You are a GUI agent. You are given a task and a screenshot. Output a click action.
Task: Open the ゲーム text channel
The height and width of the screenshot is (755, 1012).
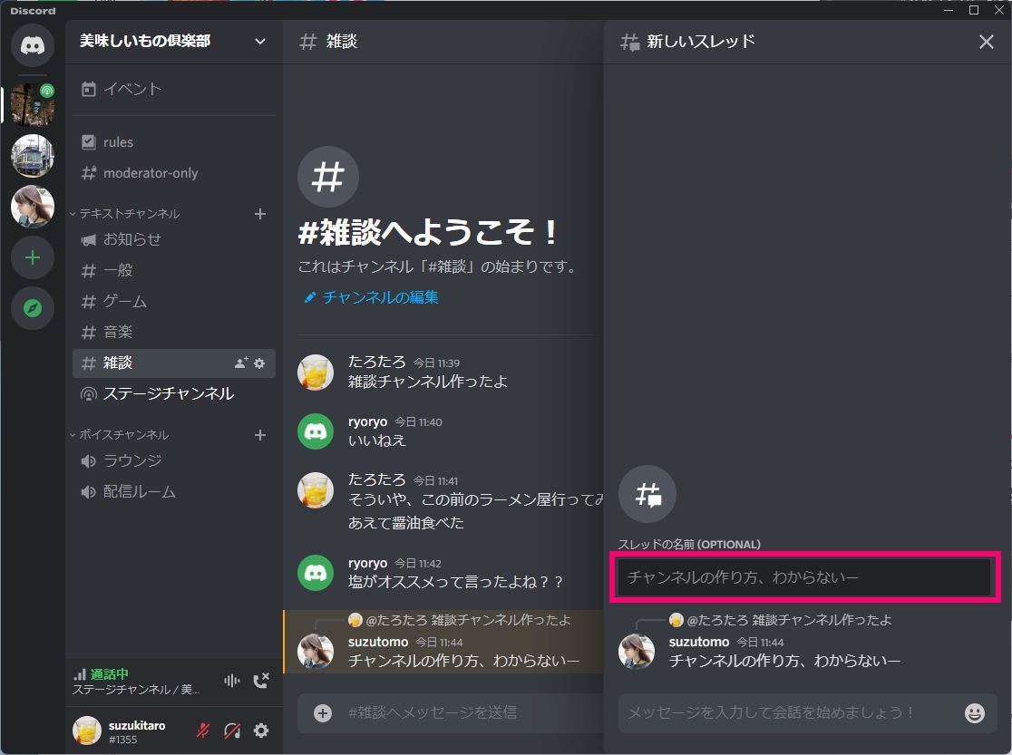pyautogui.click(x=173, y=301)
